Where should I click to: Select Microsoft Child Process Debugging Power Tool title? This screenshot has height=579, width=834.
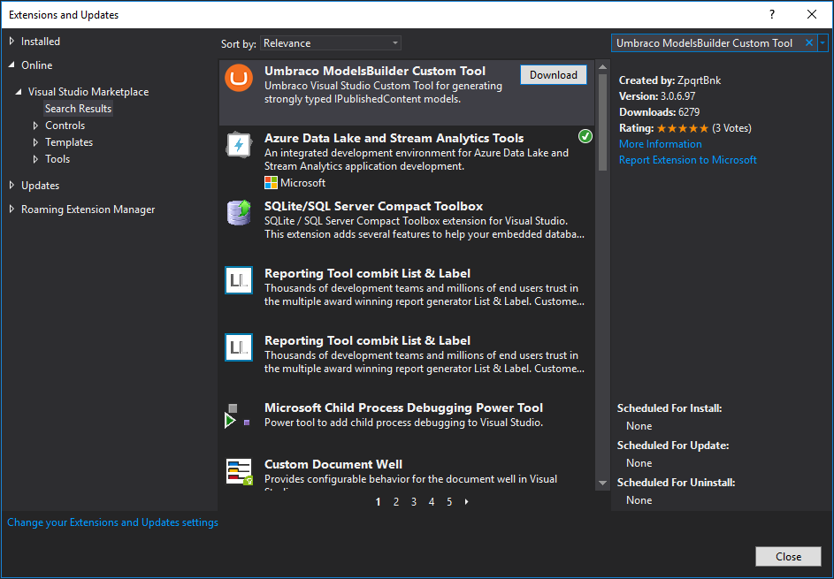(x=403, y=408)
